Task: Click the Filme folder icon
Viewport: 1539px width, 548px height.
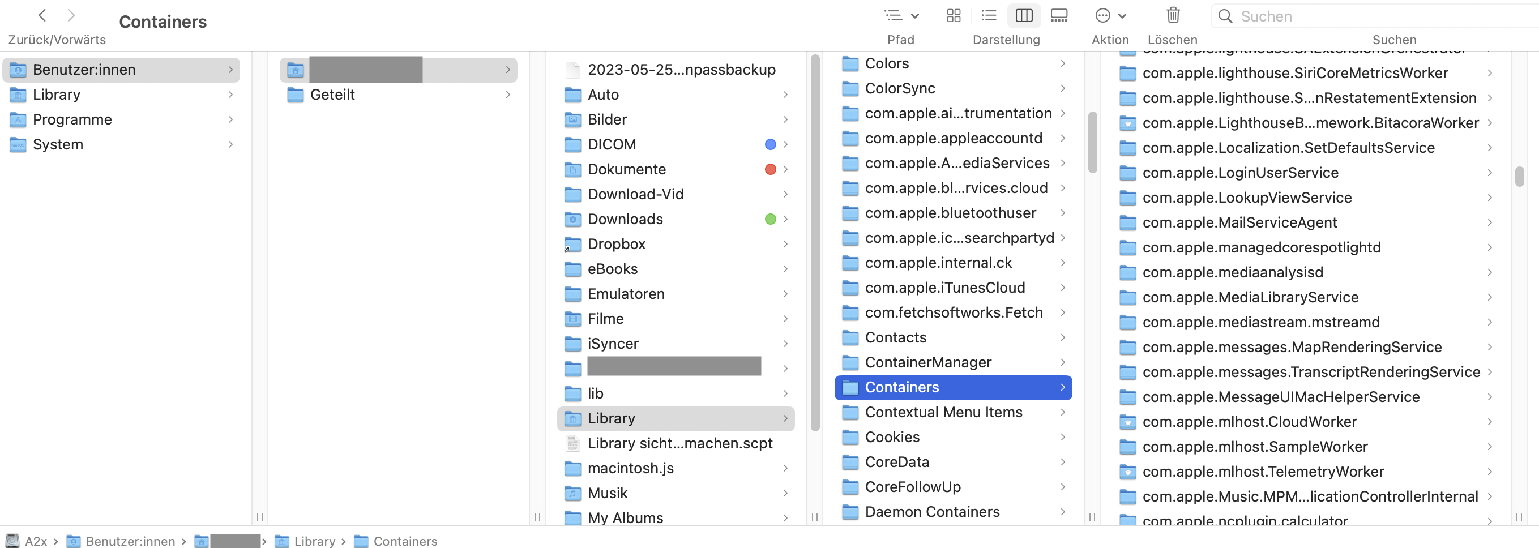Action: click(572, 319)
